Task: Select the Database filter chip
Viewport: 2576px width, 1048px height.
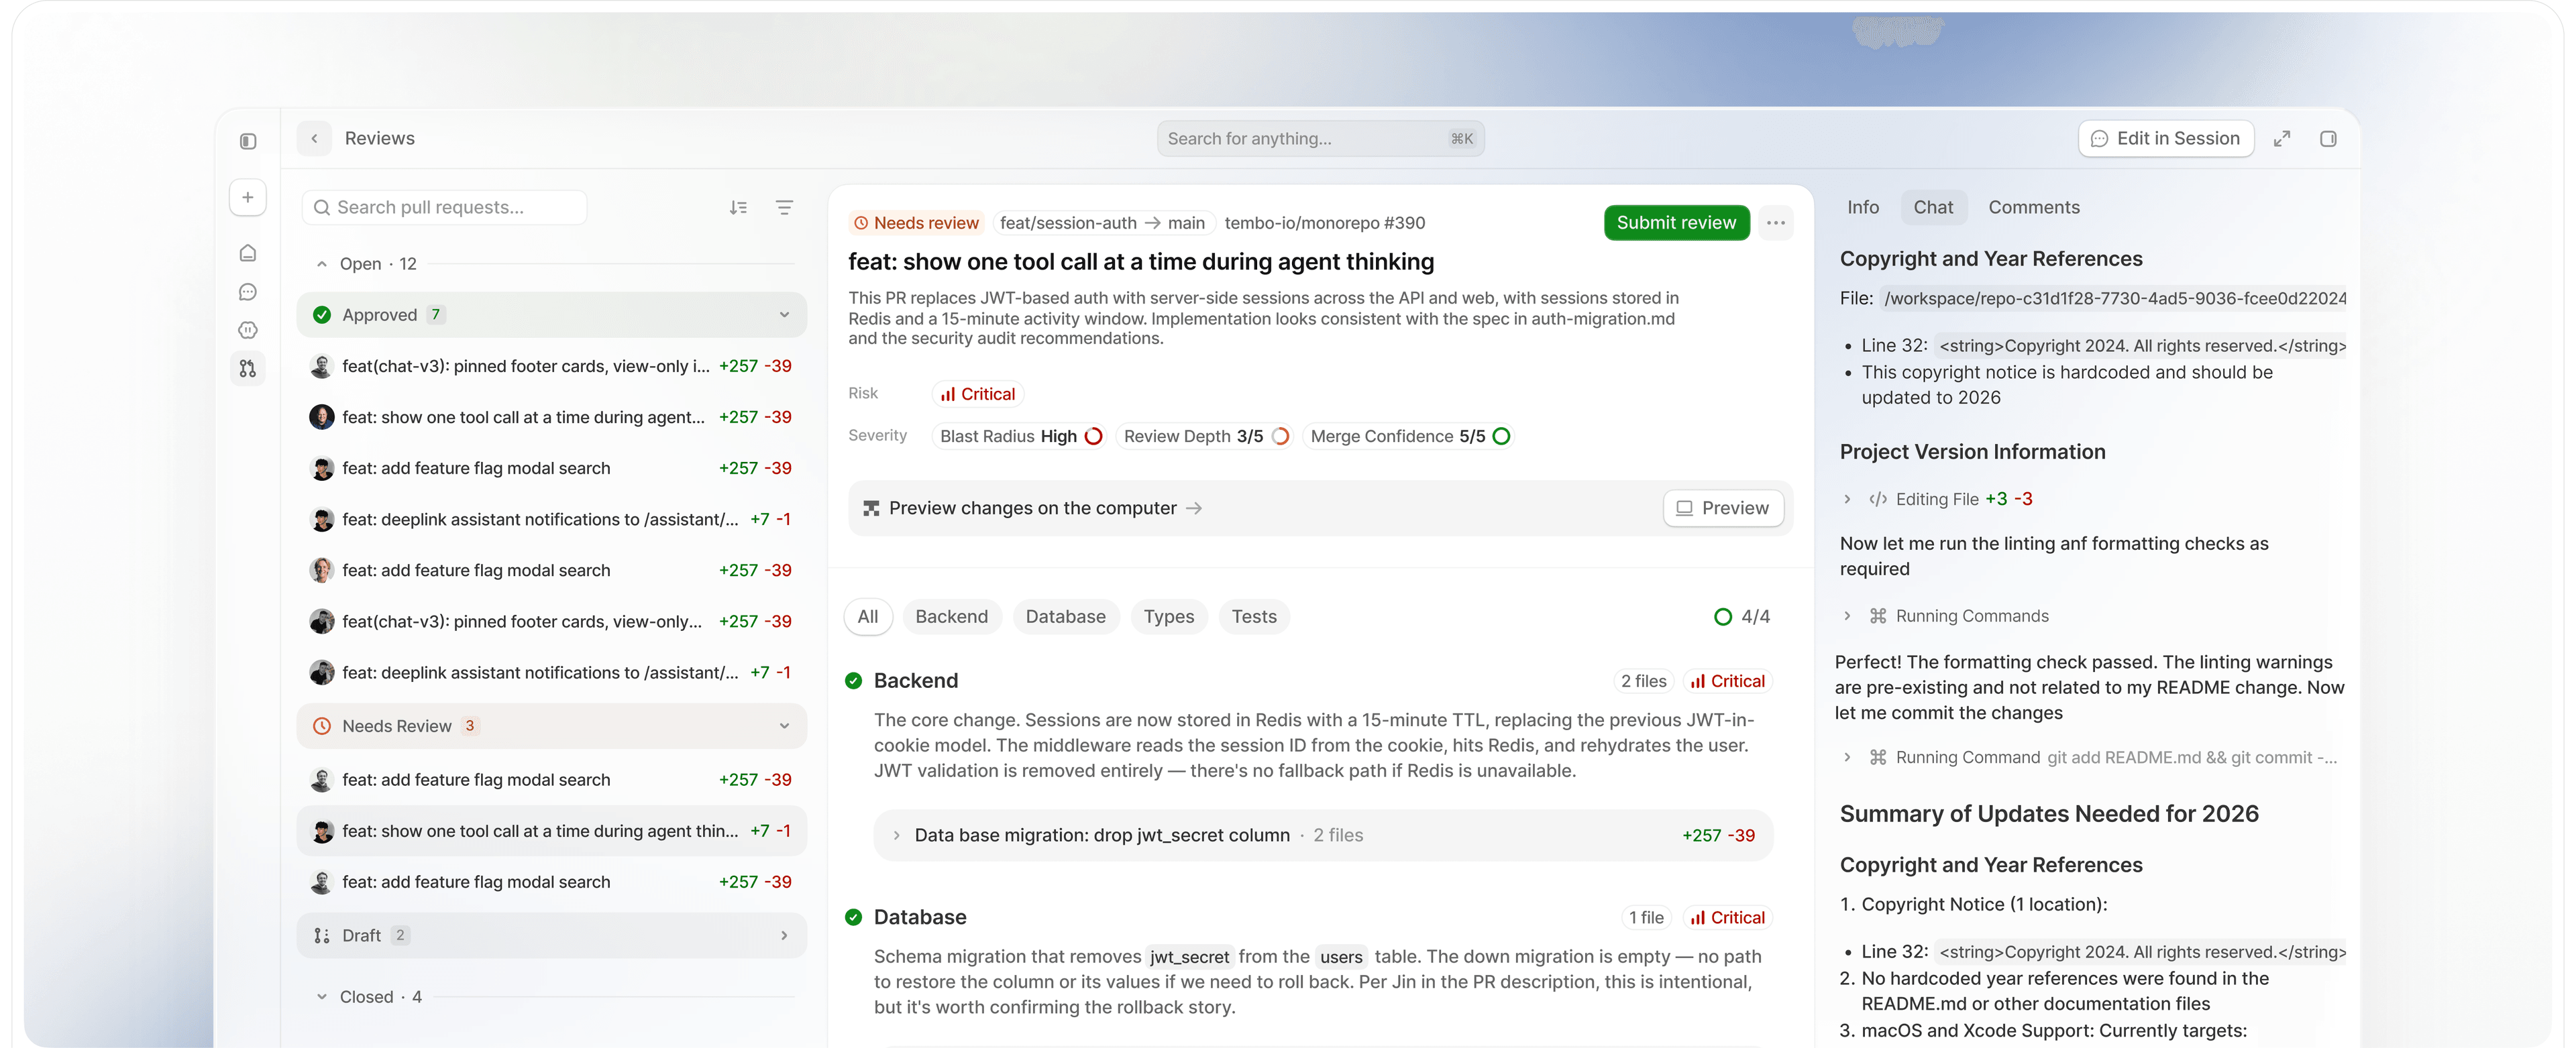Action: coord(1065,616)
